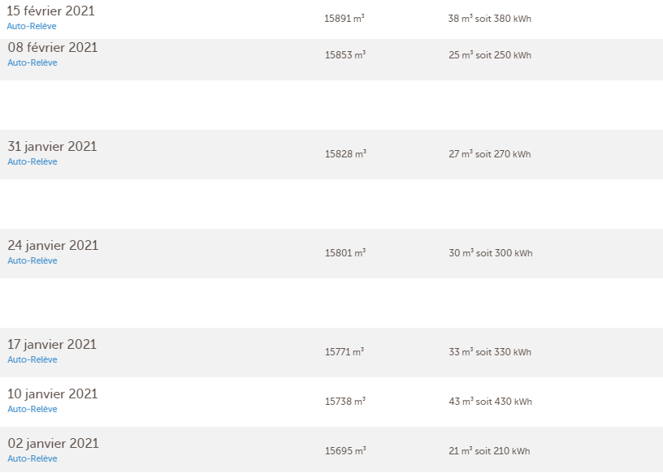Image resolution: width=663 pixels, height=473 pixels.
Task: Open the Auto-Relève link for 08 février 2021
Action: click(32, 62)
